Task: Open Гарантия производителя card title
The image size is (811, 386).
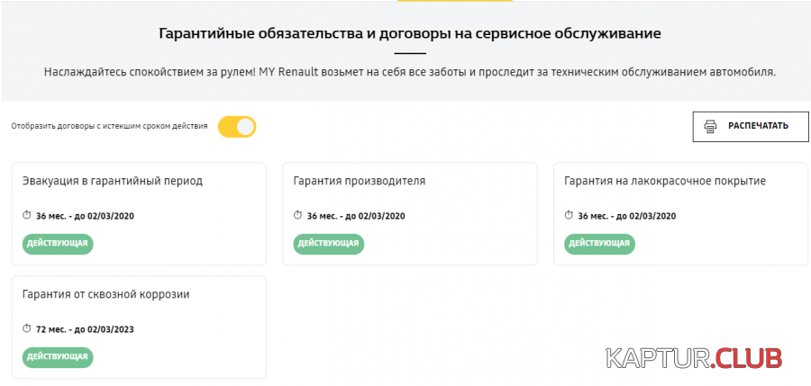Action: tap(359, 181)
